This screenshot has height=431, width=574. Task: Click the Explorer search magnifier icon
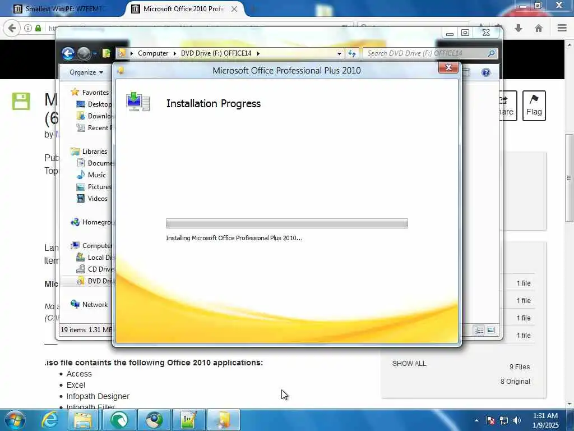tap(491, 53)
